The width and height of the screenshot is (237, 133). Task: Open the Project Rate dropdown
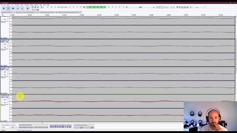6,127
